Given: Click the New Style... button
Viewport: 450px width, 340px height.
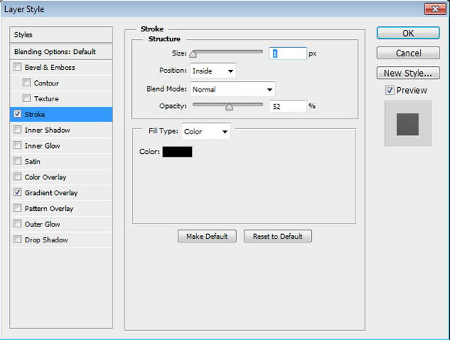Looking at the screenshot, I should click(407, 73).
